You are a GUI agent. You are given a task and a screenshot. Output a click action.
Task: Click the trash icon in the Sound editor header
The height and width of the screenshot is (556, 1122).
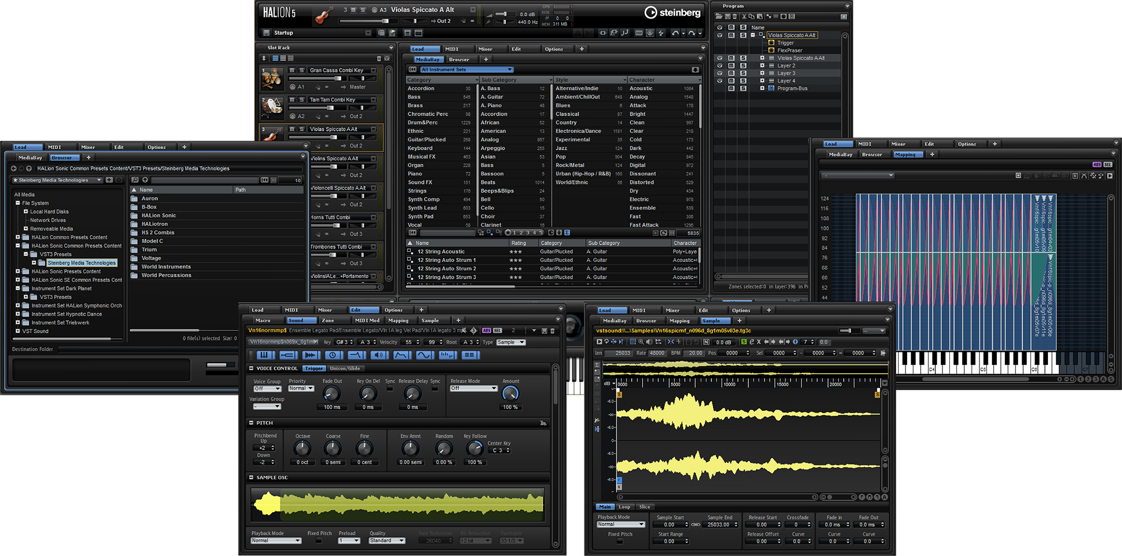click(552, 330)
